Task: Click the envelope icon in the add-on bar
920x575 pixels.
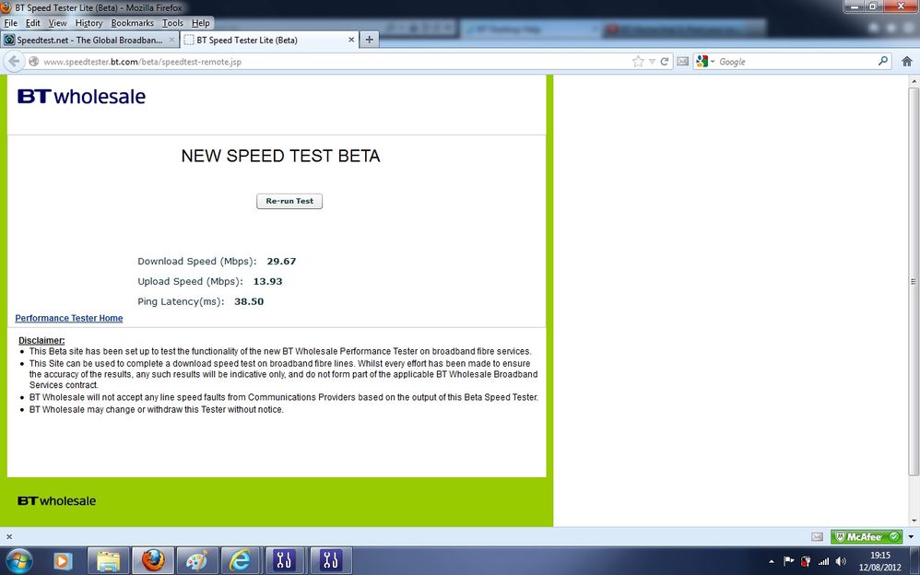Action: tap(818, 536)
